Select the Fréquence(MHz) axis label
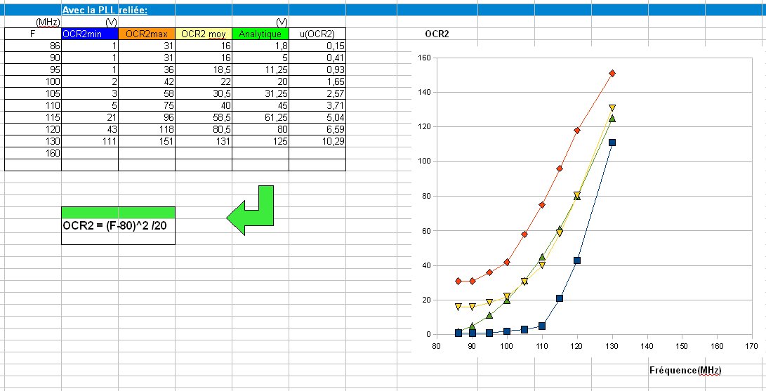The width and height of the screenshot is (766, 391). point(685,370)
